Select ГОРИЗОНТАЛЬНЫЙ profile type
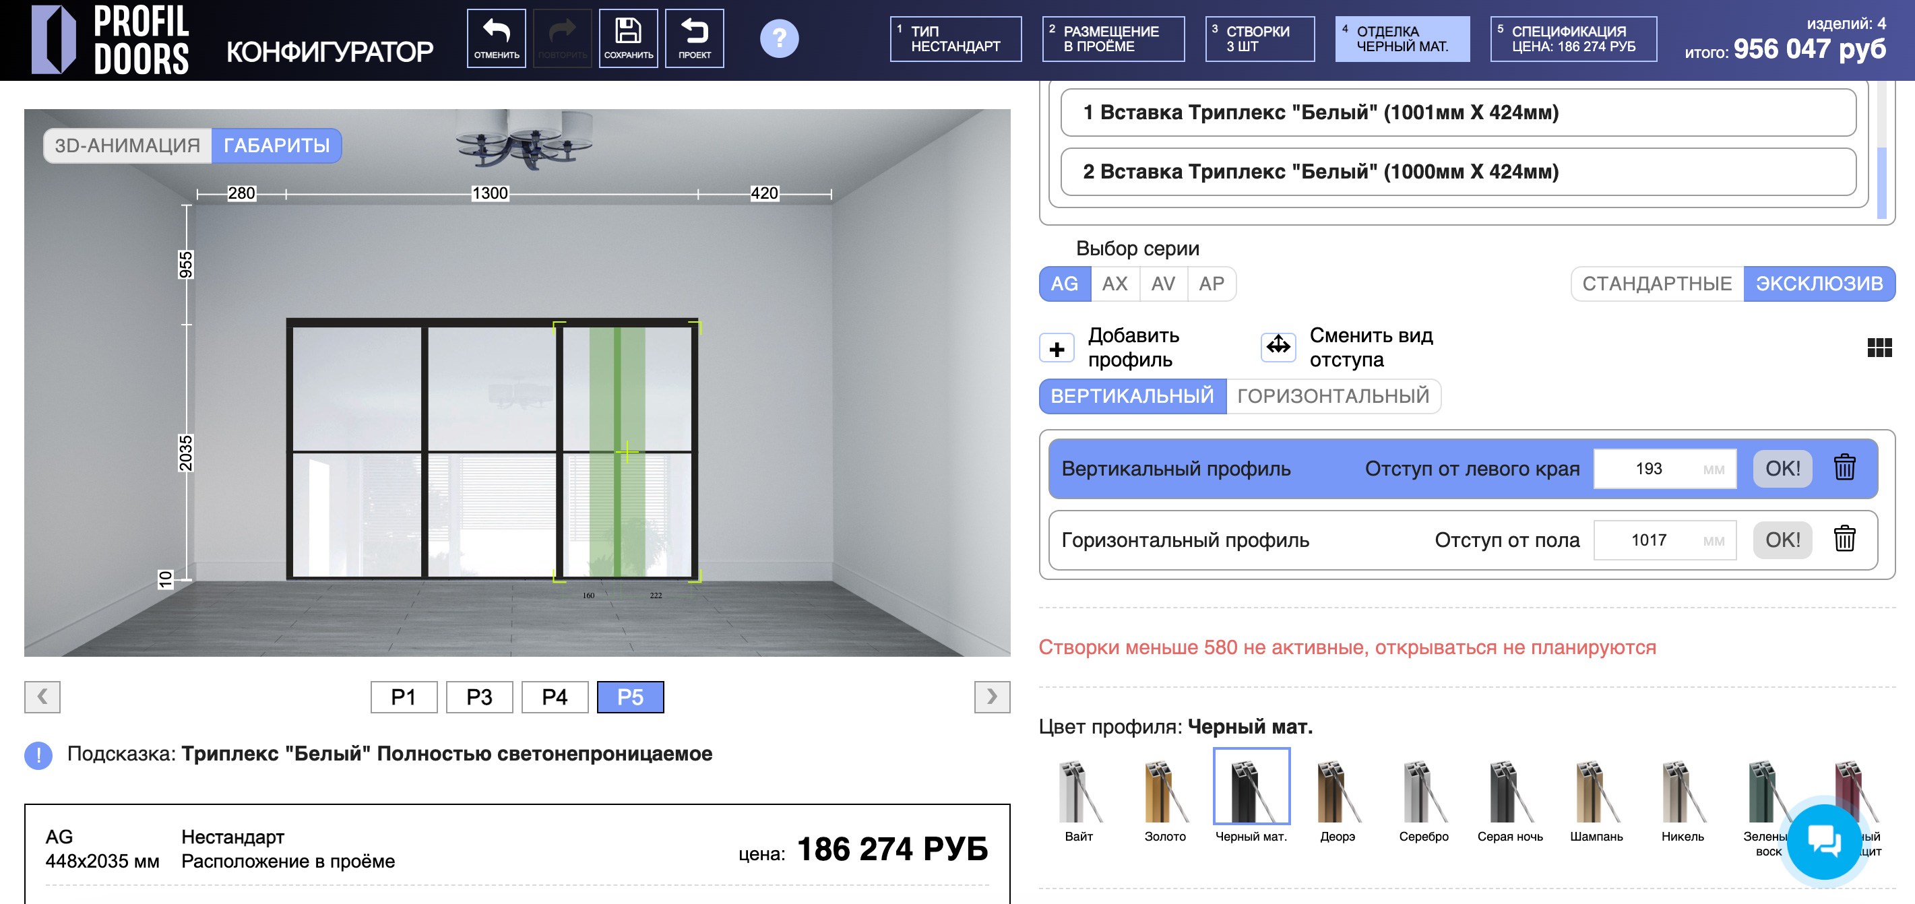 click(1333, 396)
